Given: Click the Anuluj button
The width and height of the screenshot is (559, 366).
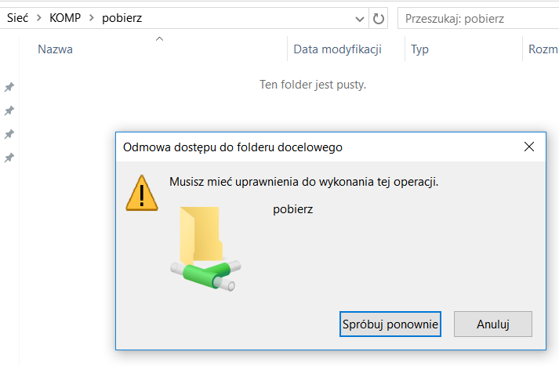Looking at the screenshot, I should 493,324.
